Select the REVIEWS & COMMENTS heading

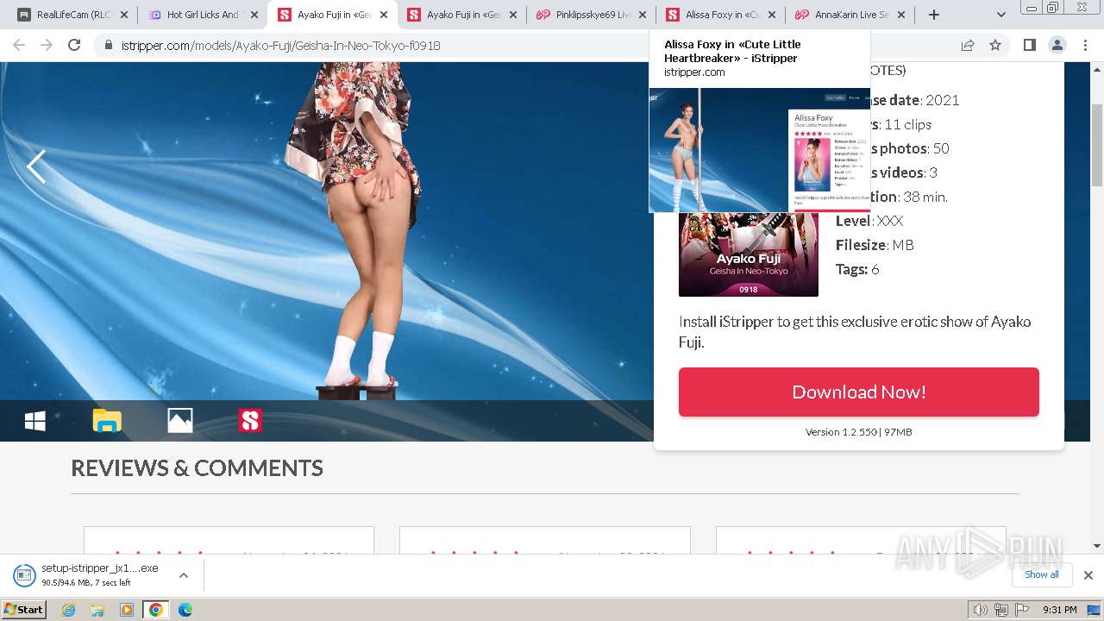click(x=197, y=467)
